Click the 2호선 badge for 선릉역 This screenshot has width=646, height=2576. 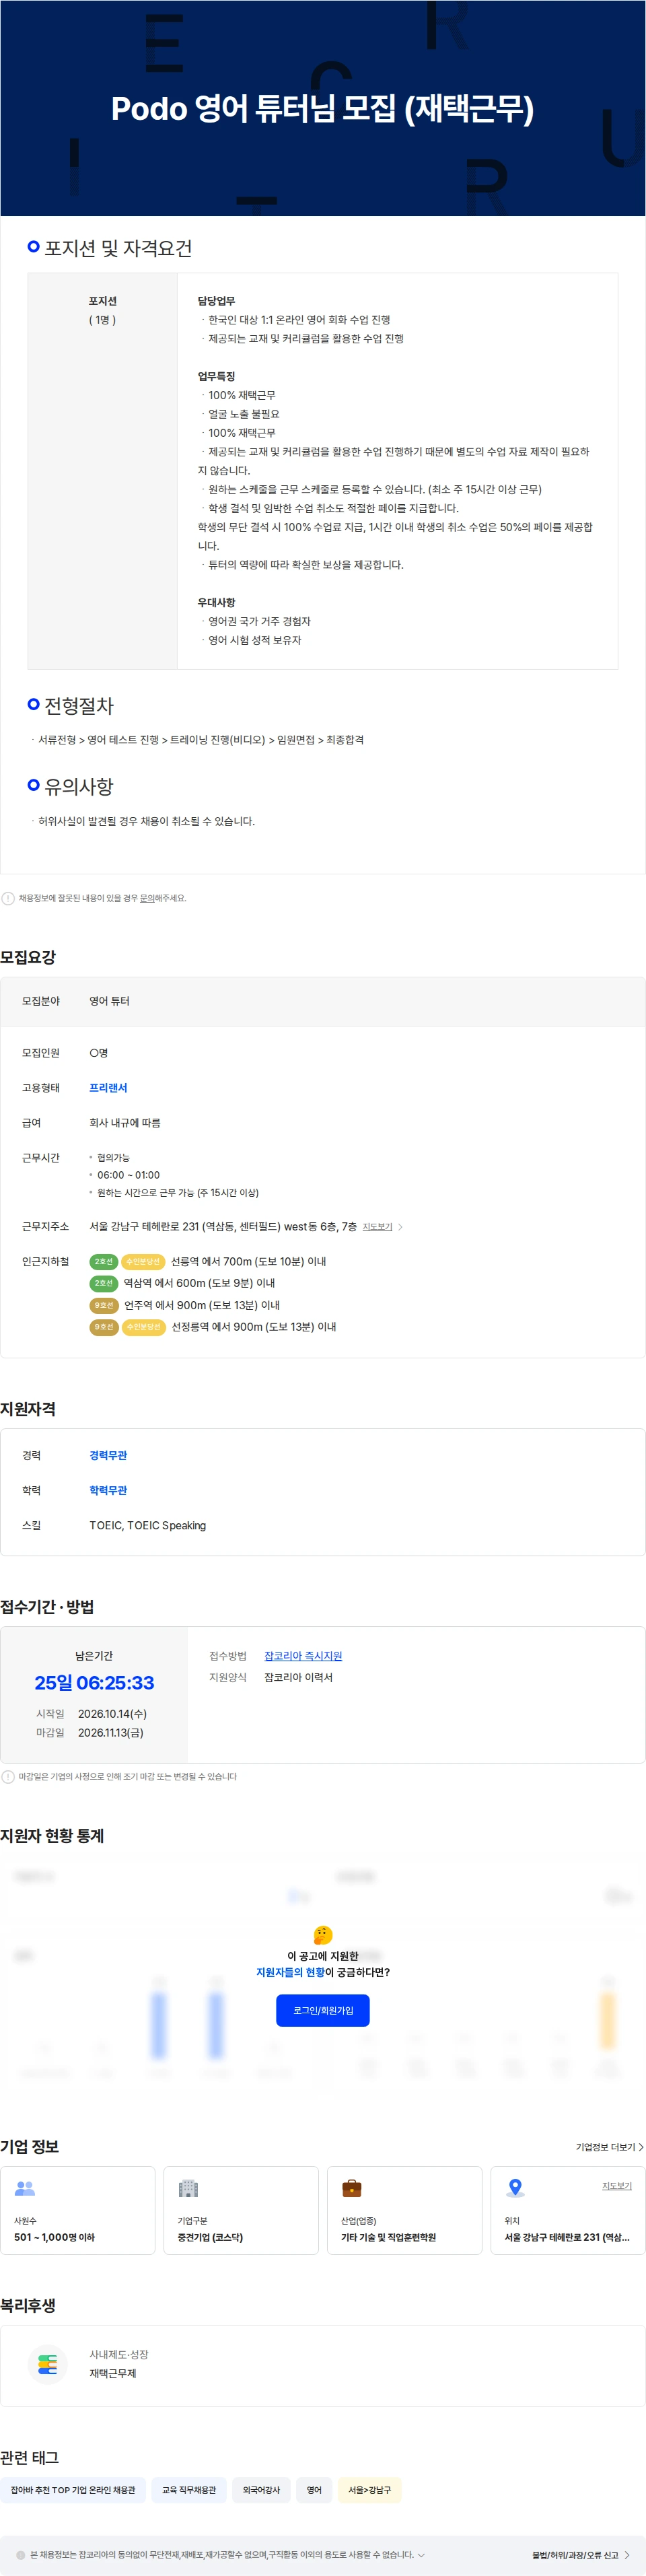104,1261
